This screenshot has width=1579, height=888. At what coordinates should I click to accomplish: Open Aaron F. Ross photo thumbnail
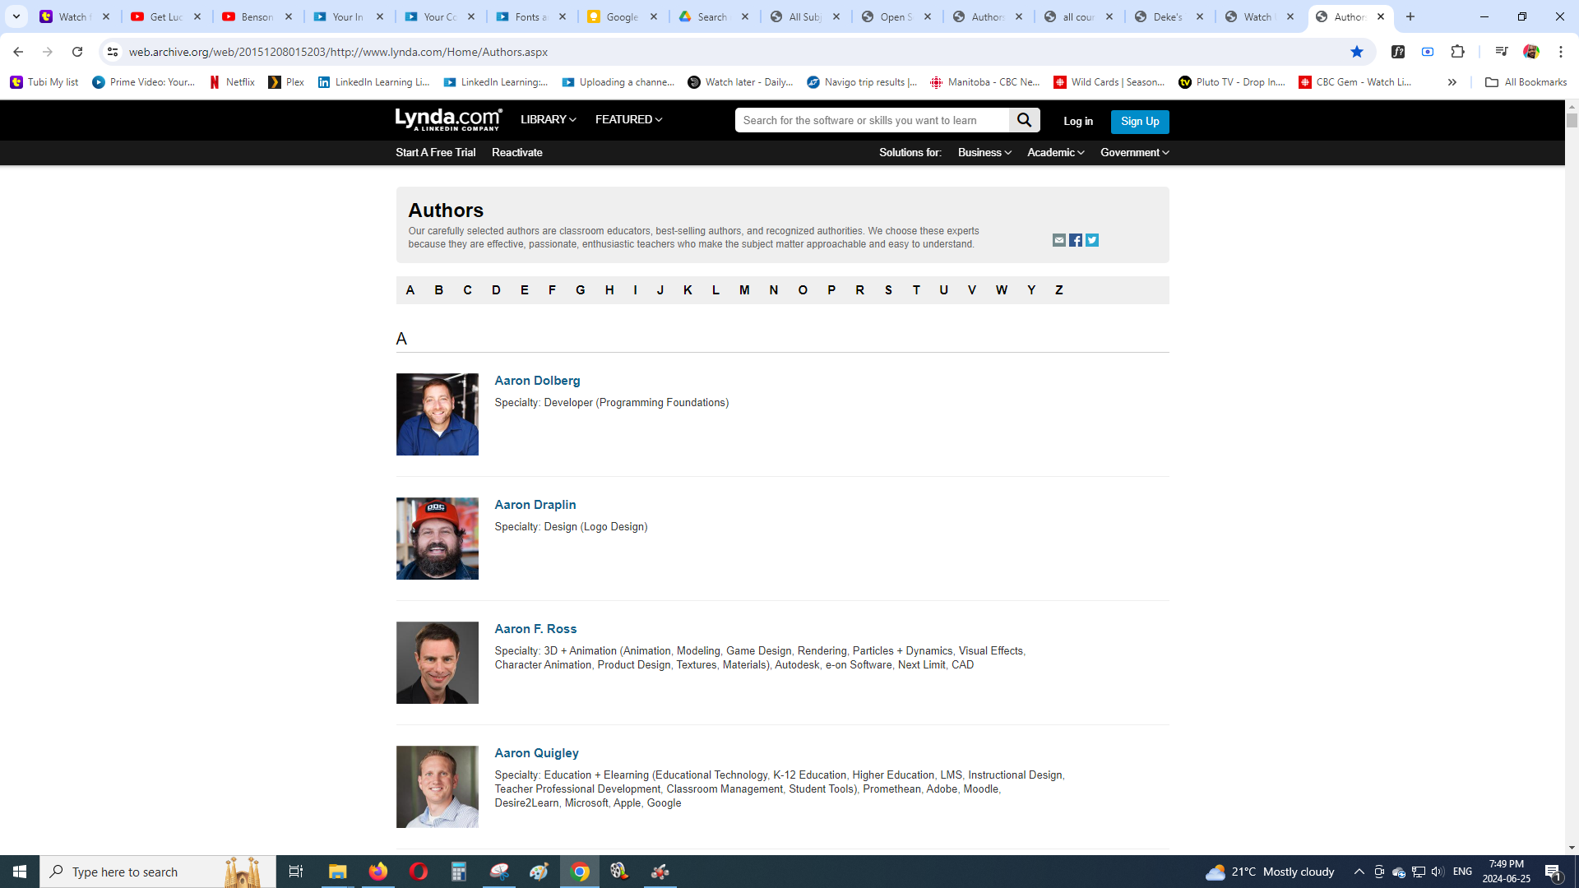[437, 663]
